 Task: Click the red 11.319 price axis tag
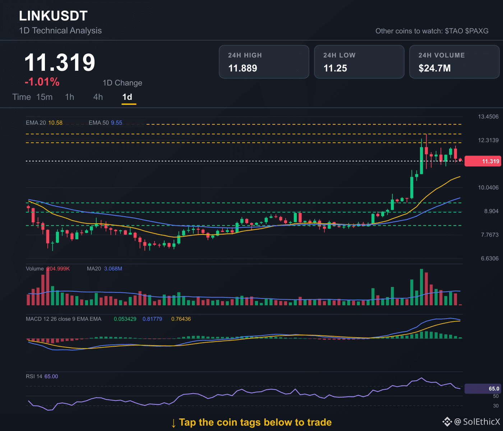[x=482, y=161]
